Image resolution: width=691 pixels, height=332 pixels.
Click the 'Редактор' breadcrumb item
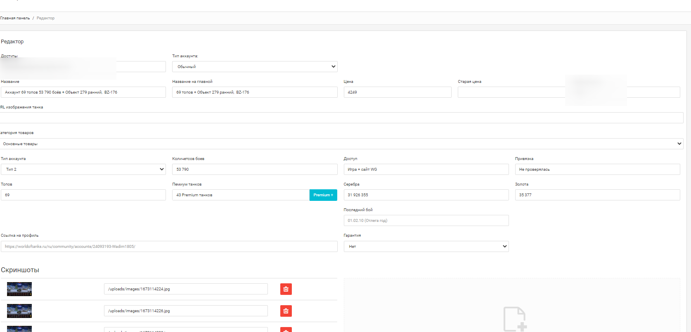45,18
